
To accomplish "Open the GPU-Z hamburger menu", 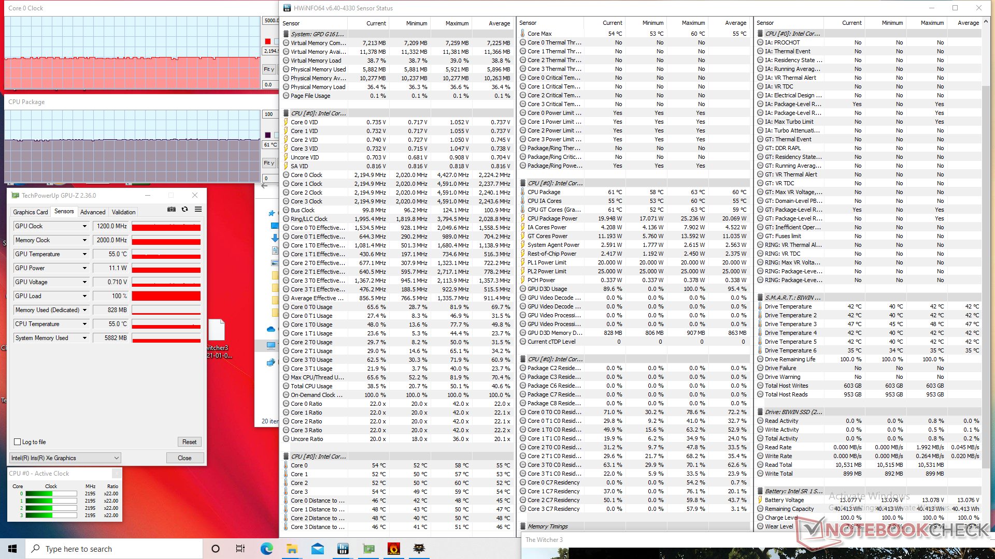I will (198, 210).
